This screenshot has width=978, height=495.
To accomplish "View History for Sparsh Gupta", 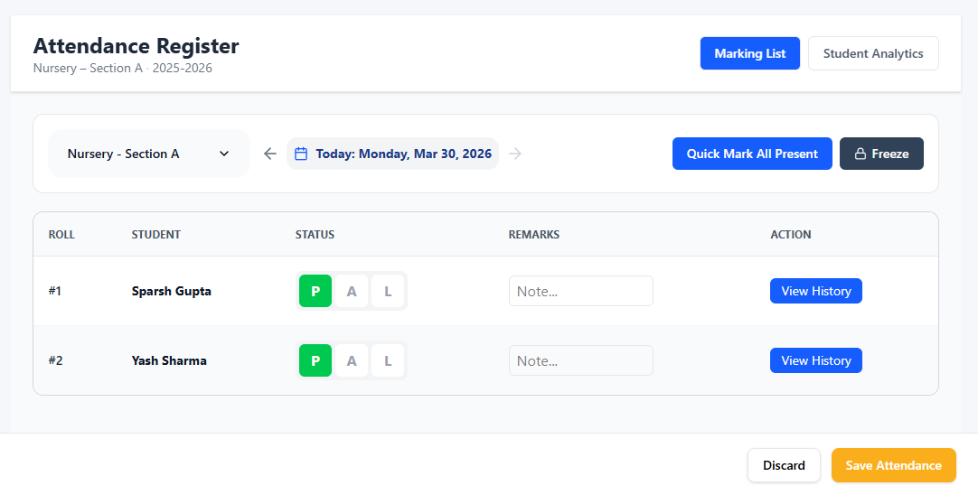I will (815, 291).
